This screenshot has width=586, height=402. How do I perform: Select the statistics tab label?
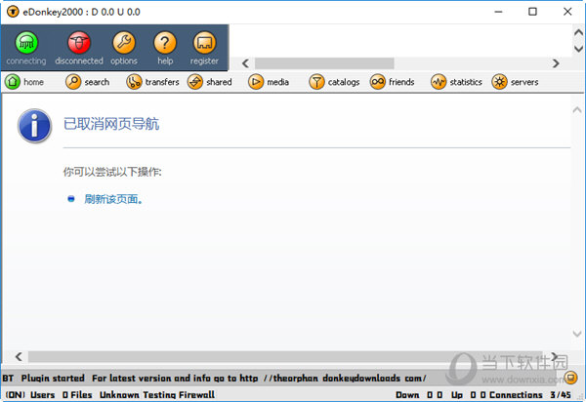pyautogui.click(x=466, y=82)
